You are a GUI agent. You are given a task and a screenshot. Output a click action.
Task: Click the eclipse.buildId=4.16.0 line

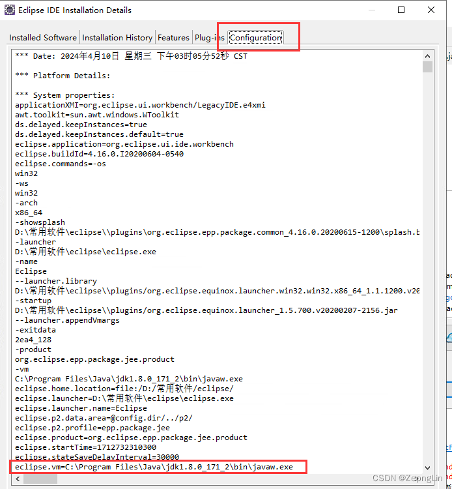[99, 154]
